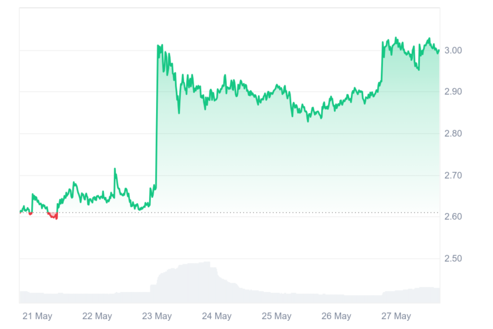This screenshot has height=329, width=493.
Task: Select the 24 May axis label
Action: (217, 316)
